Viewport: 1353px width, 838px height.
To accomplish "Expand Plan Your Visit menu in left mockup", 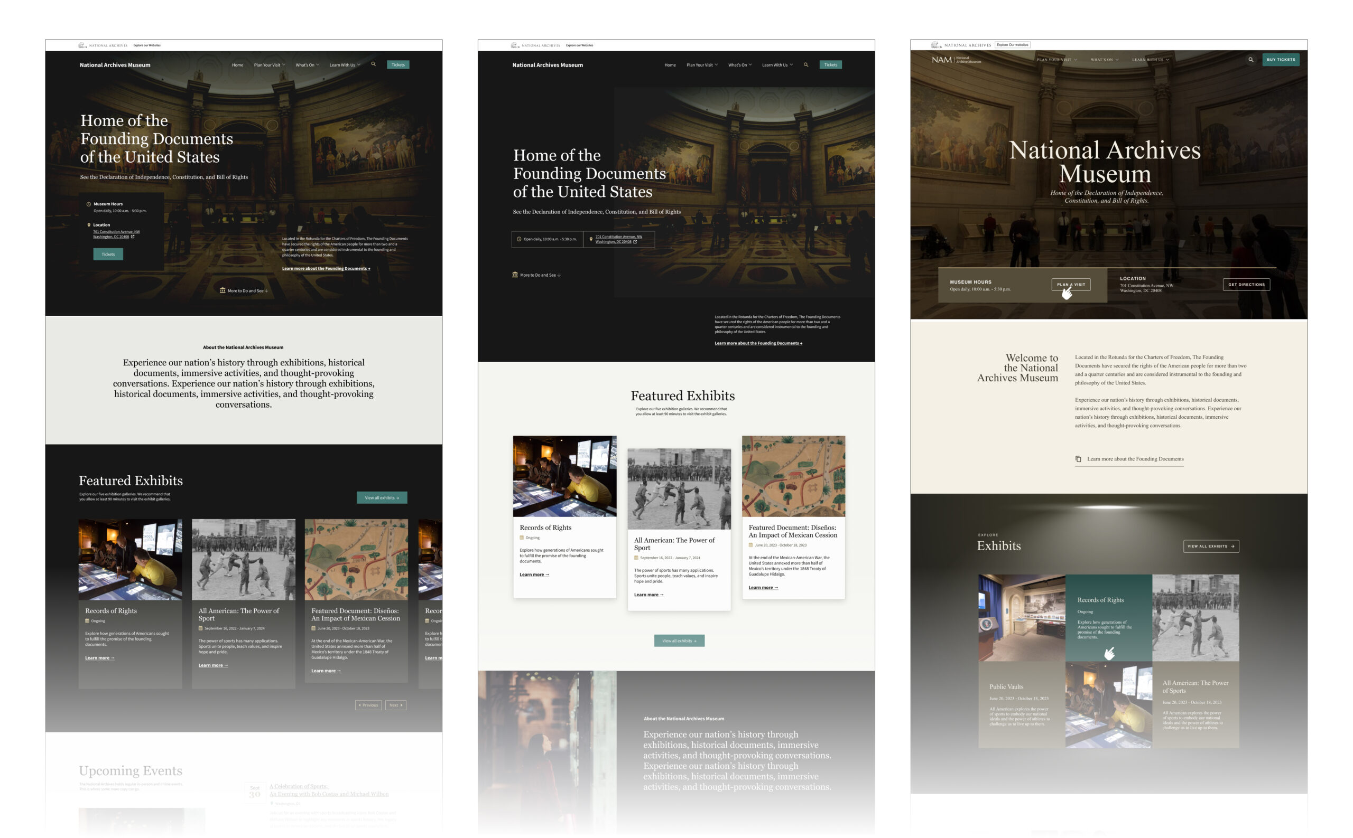I will (270, 65).
